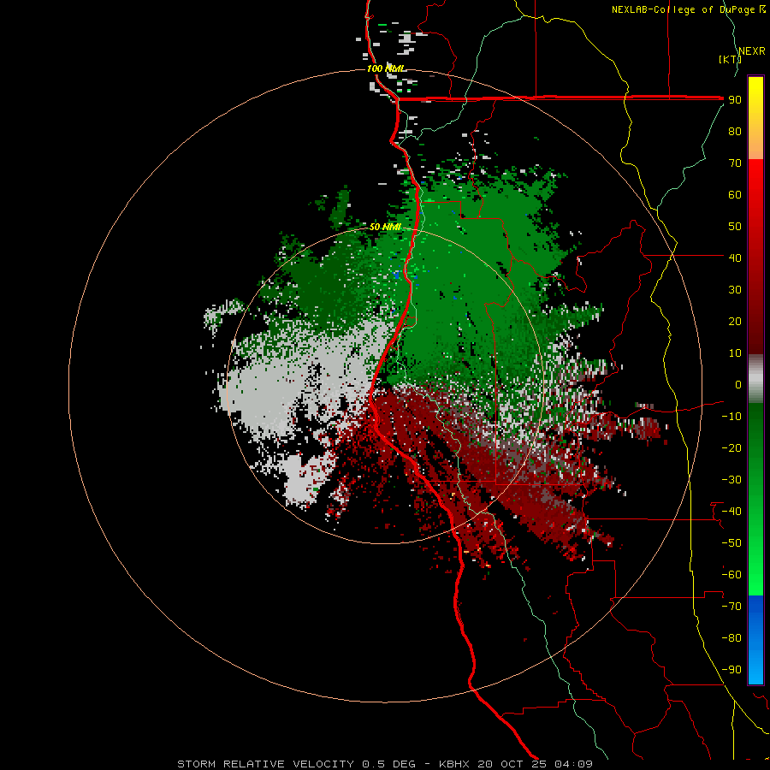Click the positive 40 scale value
This screenshot has height=770, width=770.
(735, 258)
